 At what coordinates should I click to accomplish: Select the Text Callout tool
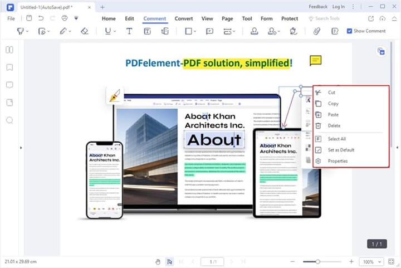coord(165,31)
